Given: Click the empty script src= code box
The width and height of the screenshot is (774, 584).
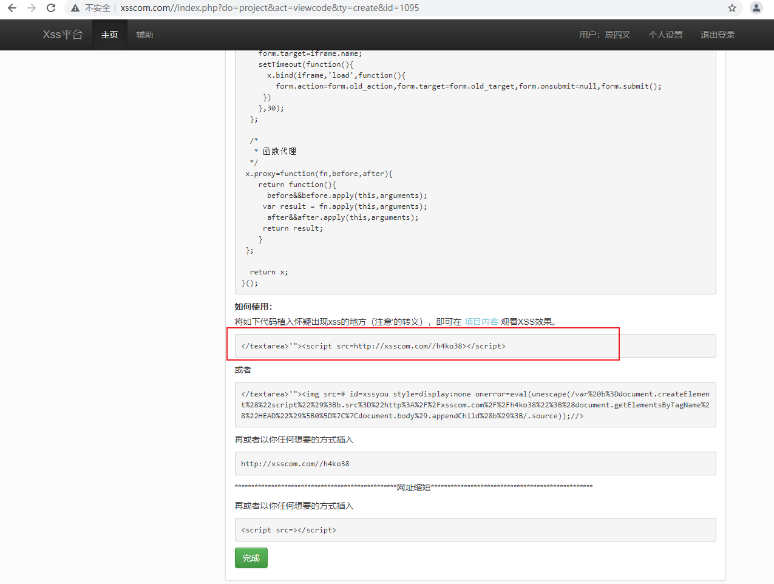Looking at the screenshot, I should tap(475, 530).
